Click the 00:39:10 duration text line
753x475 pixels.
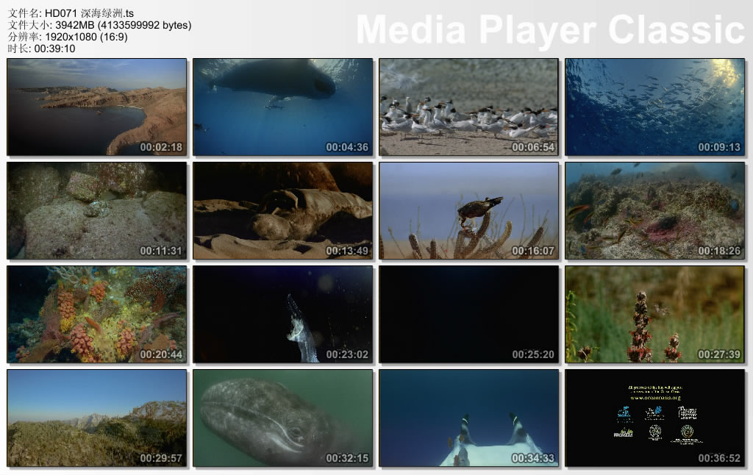tap(41, 49)
